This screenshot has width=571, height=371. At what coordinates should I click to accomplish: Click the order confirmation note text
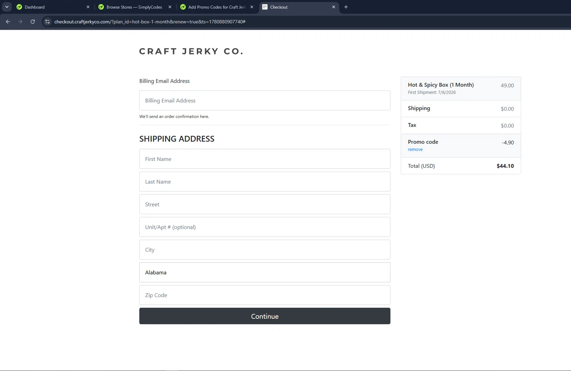174,116
